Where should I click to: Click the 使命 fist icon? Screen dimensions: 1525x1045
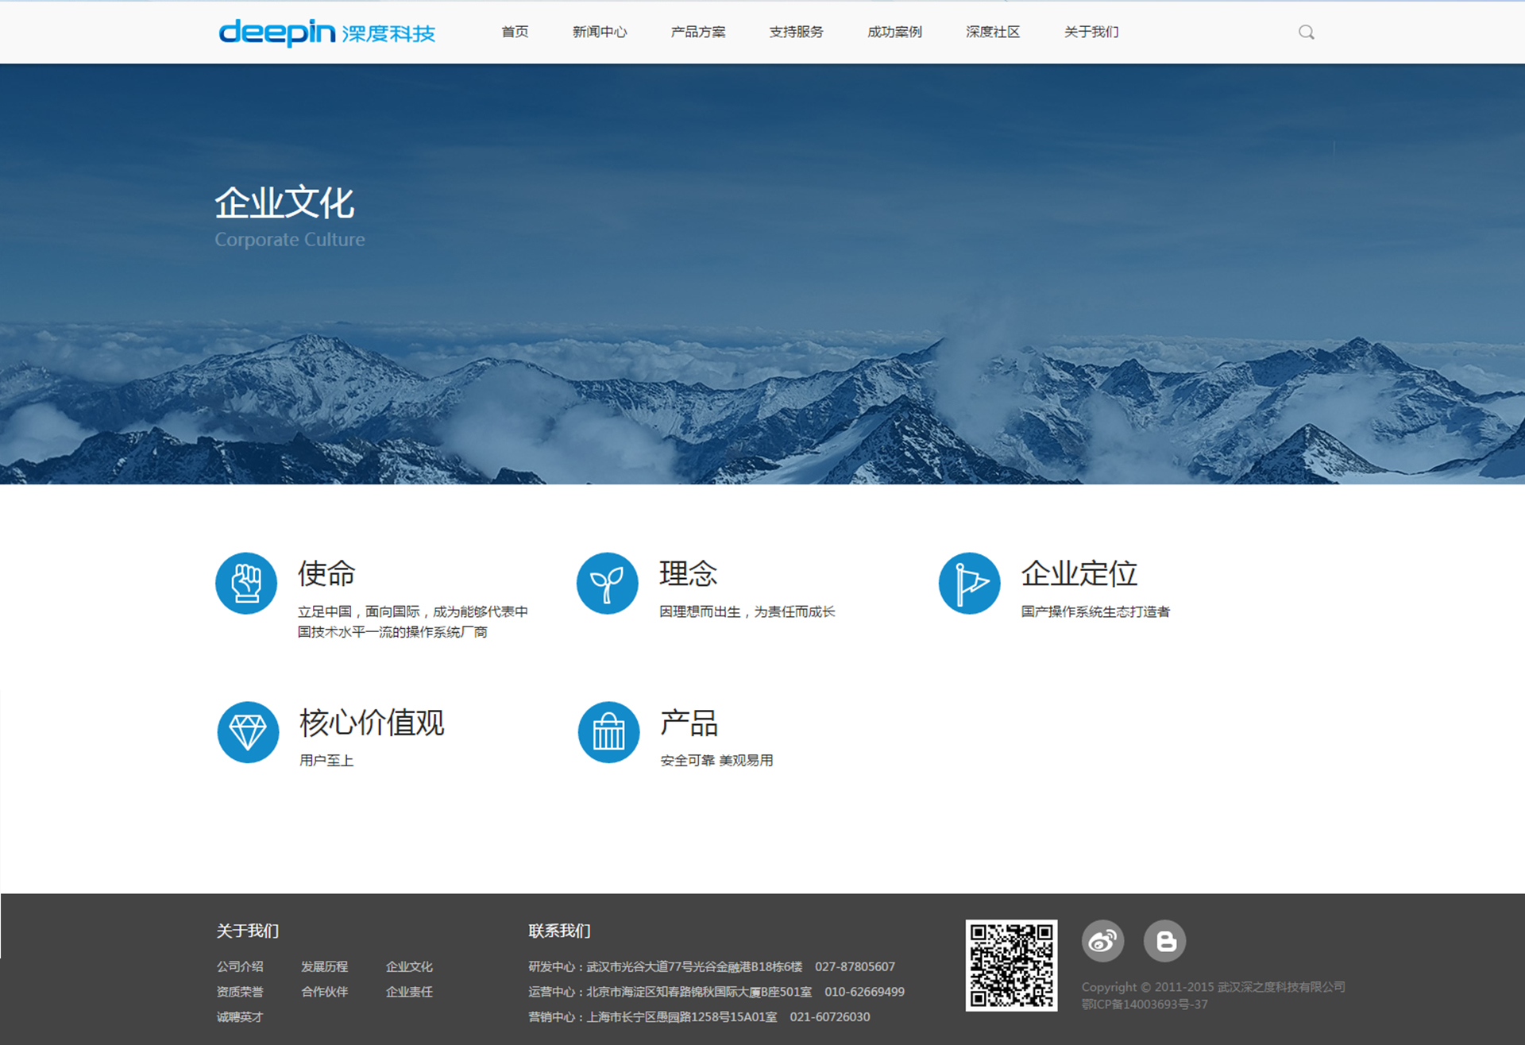pyautogui.click(x=246, y=583)
